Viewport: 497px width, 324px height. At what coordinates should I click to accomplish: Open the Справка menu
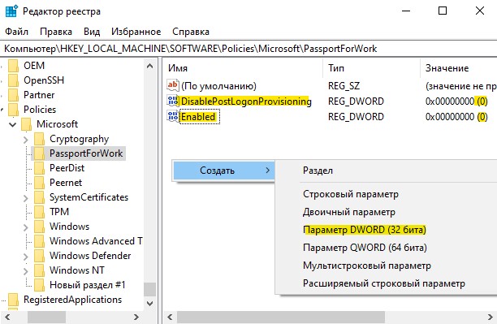191,32
